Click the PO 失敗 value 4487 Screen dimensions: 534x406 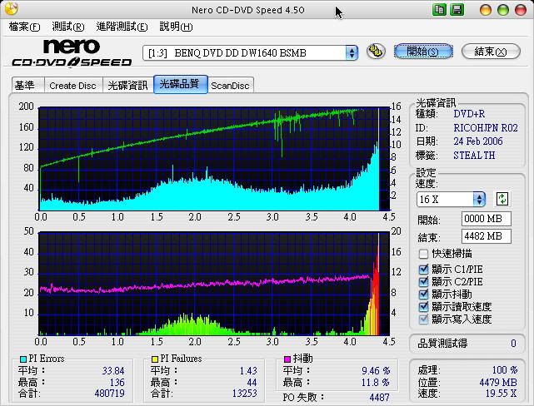379,397
